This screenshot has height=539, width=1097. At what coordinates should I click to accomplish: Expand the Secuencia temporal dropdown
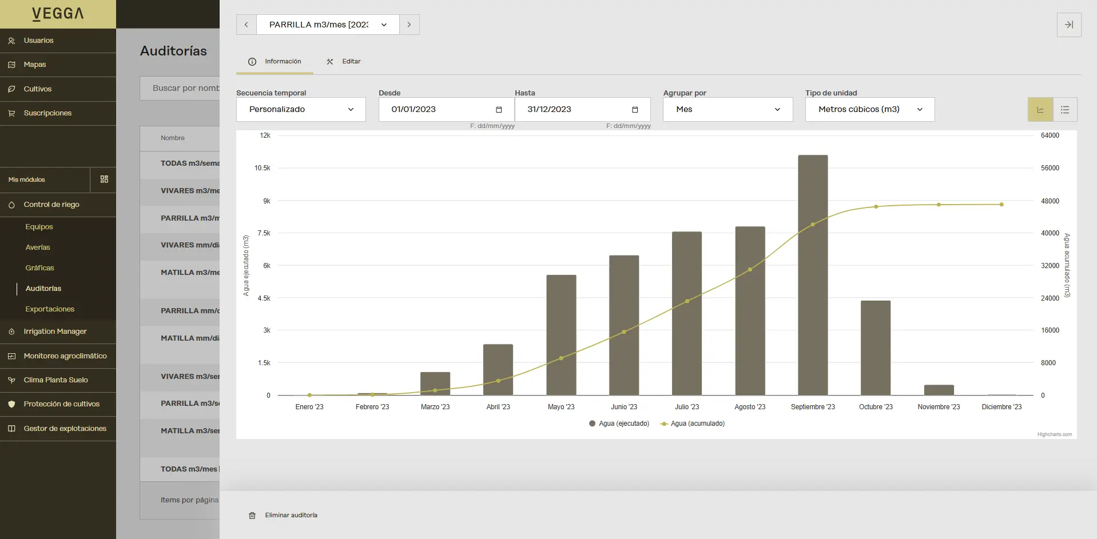[301, 110]
